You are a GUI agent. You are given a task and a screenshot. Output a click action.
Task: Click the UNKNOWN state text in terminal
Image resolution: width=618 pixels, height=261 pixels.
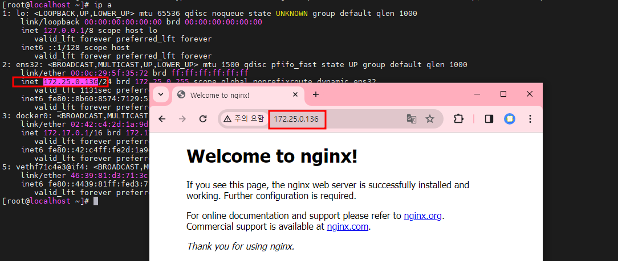[292, 14]
